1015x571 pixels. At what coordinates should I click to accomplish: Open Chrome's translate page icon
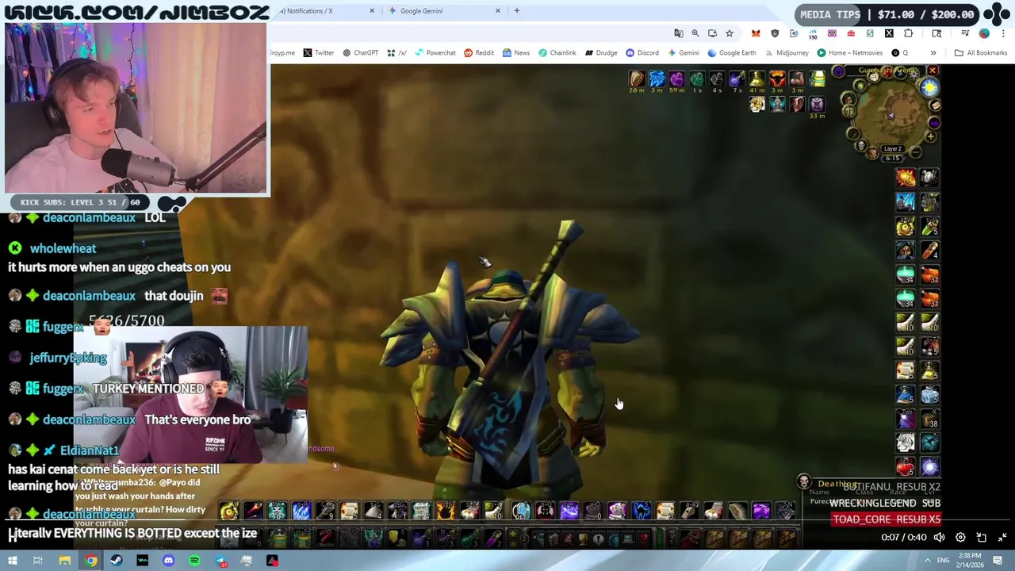(x=678, y=33)
